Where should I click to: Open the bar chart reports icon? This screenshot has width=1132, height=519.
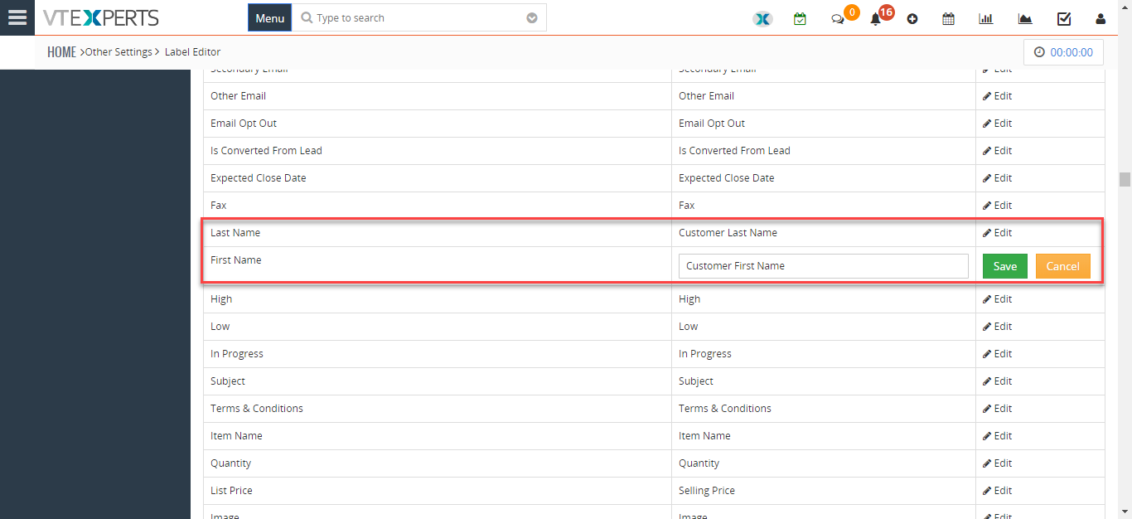pos(986,18)
